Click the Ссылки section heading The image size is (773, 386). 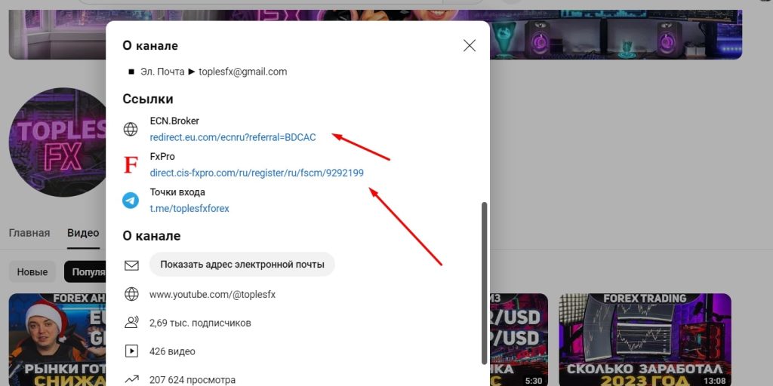point(148,99)
